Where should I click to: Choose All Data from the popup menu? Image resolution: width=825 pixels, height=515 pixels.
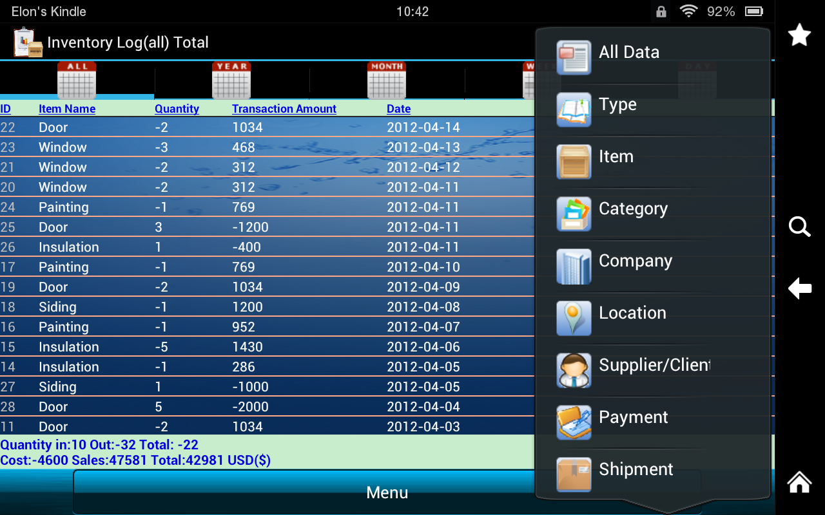pos(653,58)
